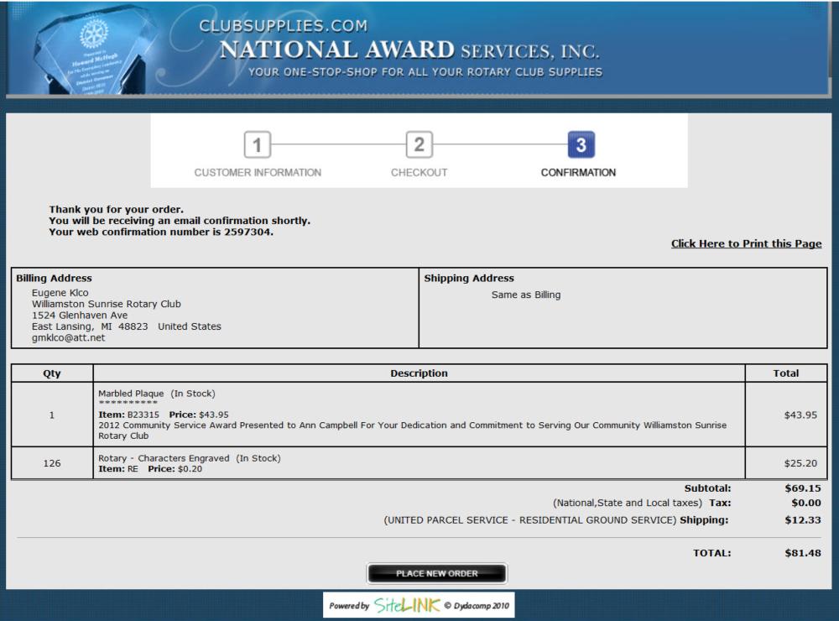Click the step 1 Customer Information icon
The height and width of the screenshot is (621, 839).
[258, 144]
